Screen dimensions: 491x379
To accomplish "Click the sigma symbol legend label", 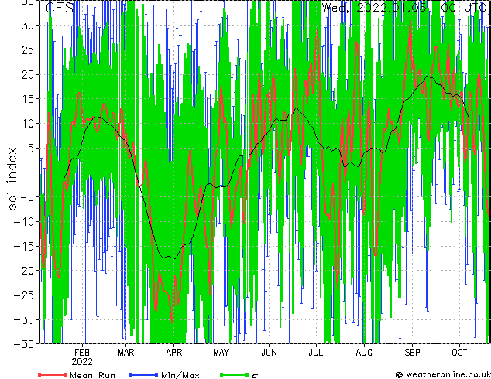I will pyautogui.click(x=255, y=376).
